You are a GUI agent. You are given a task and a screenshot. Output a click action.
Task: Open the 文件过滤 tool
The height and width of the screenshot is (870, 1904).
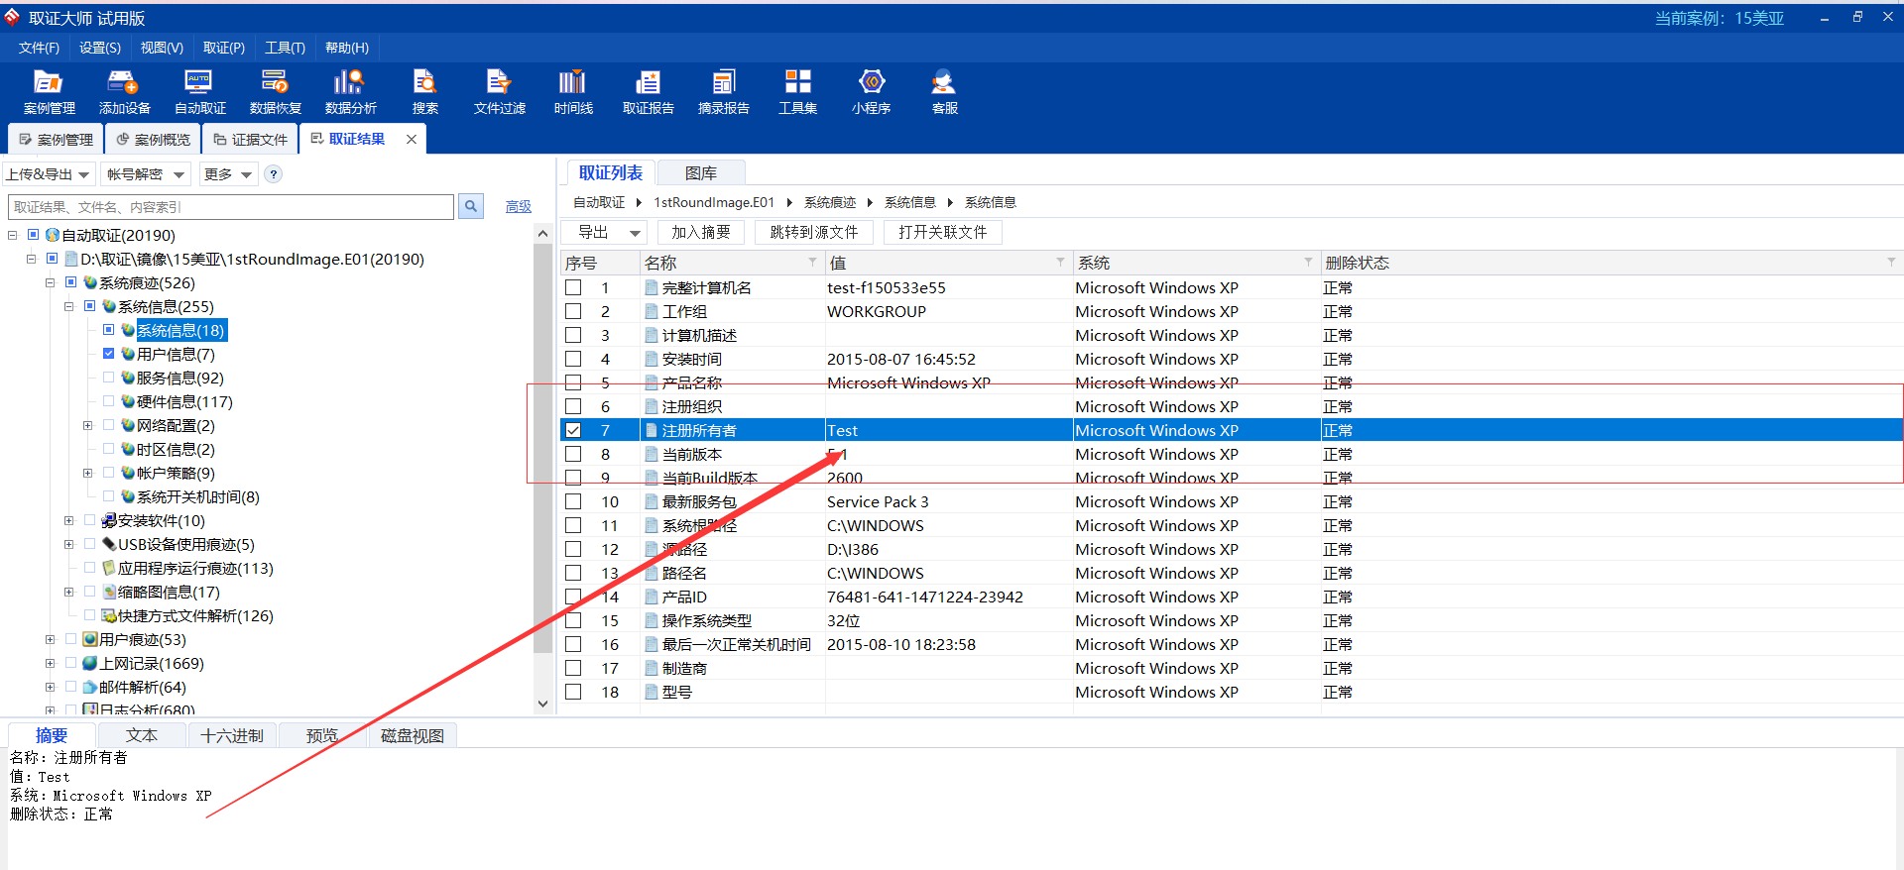click(x=499, y=92)
